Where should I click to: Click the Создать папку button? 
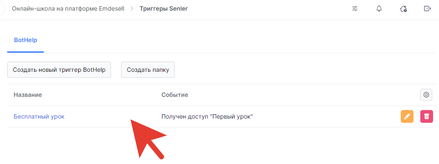[148, 70]
